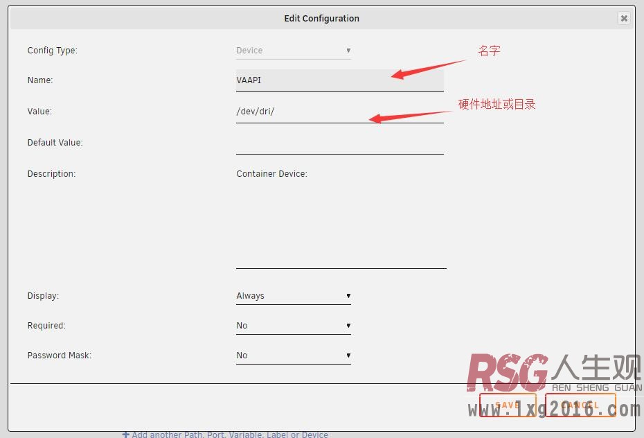Screen dimensions: 644x438
Task: Click the Description text area
Action: [x=341, y=217]
